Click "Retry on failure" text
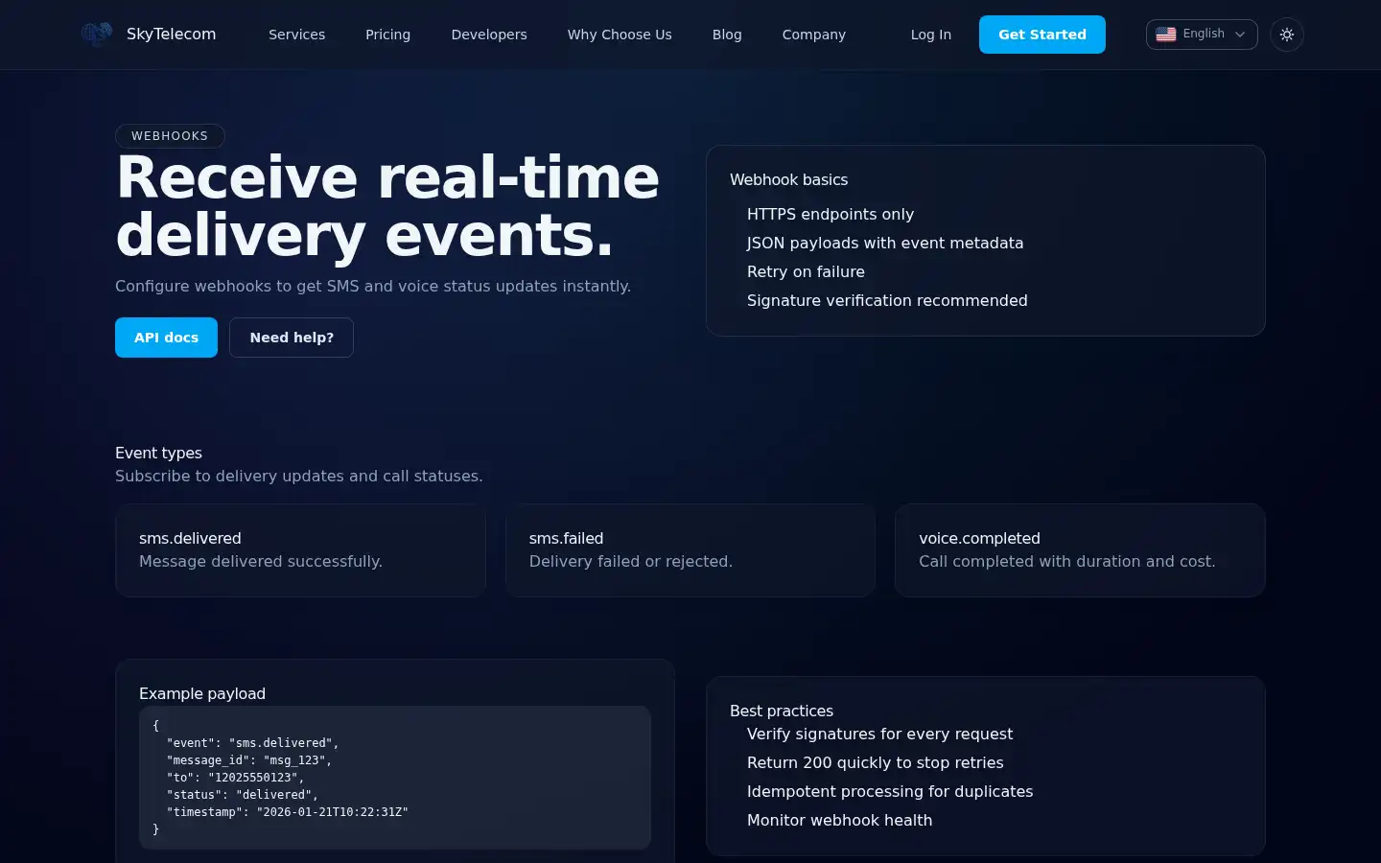The width and height of the screenshot is (1381, 863). (806, 272)
